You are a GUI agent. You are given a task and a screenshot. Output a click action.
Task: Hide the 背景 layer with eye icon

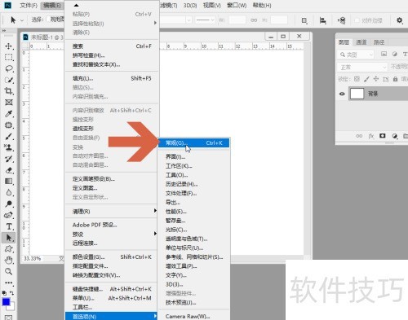(x=342, y=94)
